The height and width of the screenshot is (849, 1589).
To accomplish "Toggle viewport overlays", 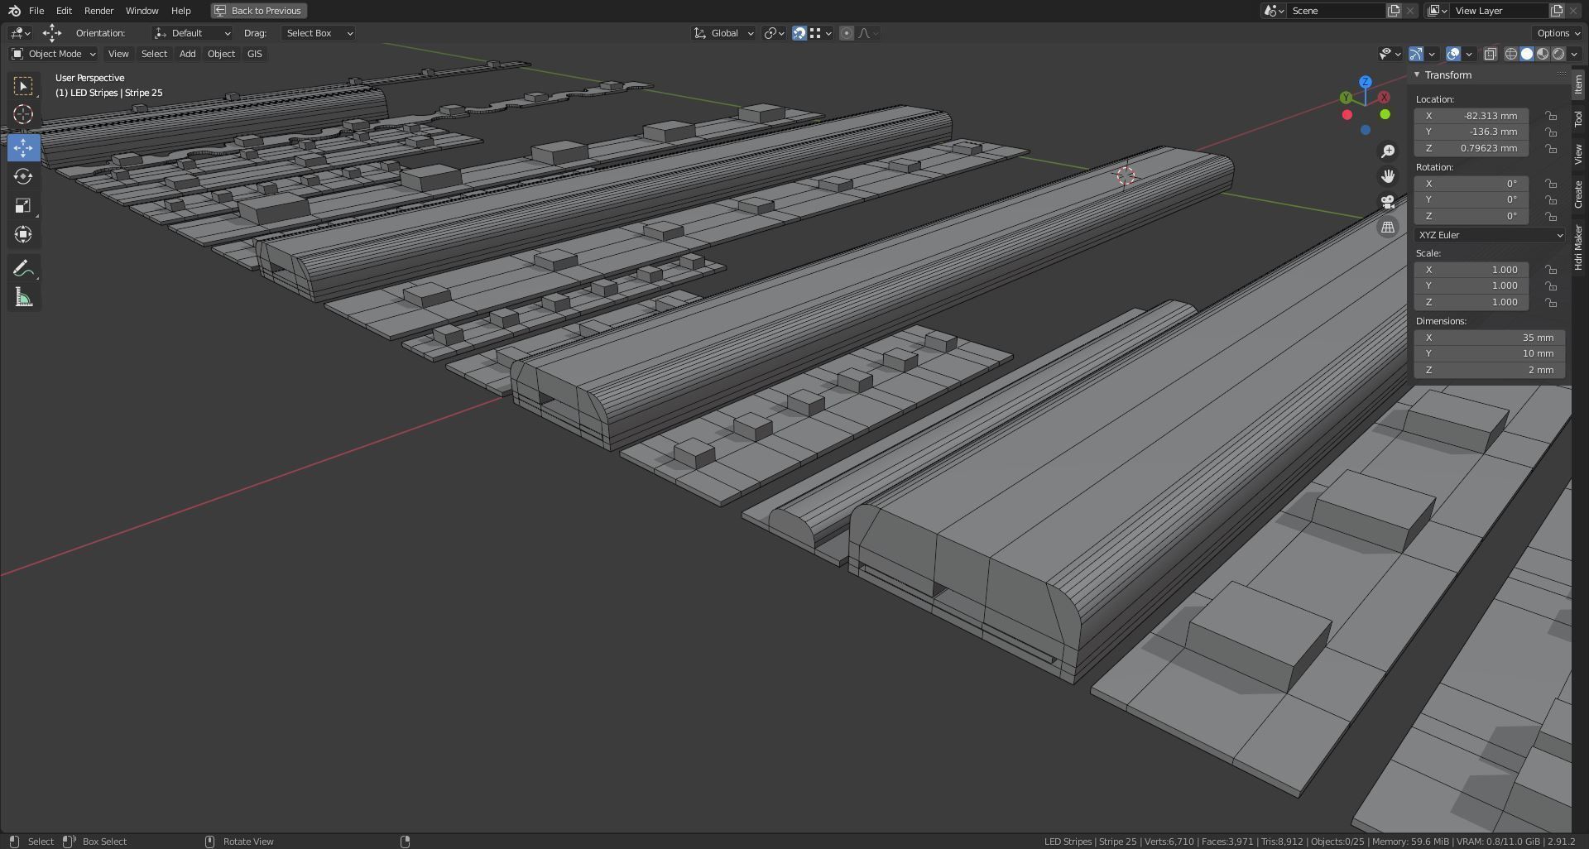I will [1453, 54].
